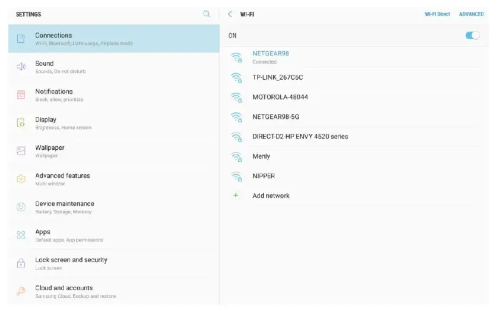The width and height of the screenshot is (494, 318).
Task: Click the Connections icon in the sidebar
Action: [21, 39]
